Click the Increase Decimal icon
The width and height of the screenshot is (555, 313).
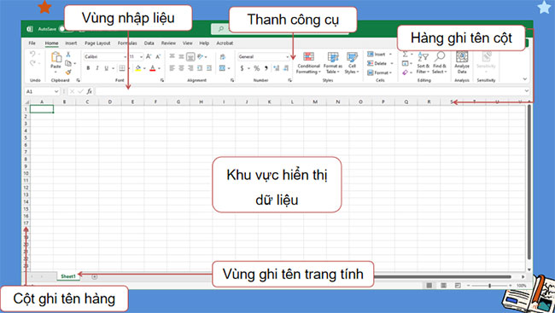point(277,68)
